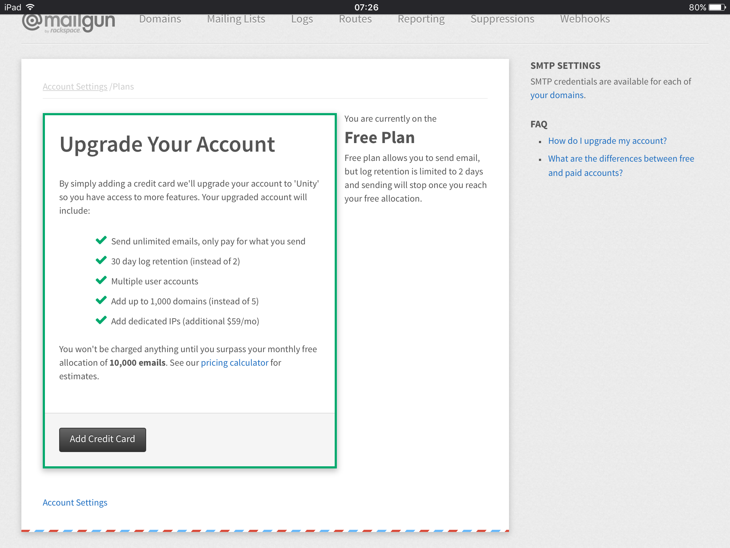Click checkmark next to 30 day log retention
730x548 pixels.
coord(101,260)
